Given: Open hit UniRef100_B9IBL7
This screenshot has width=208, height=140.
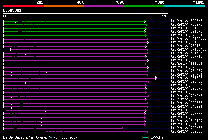Looking at the screenshot, I should [x=187, y=53].
